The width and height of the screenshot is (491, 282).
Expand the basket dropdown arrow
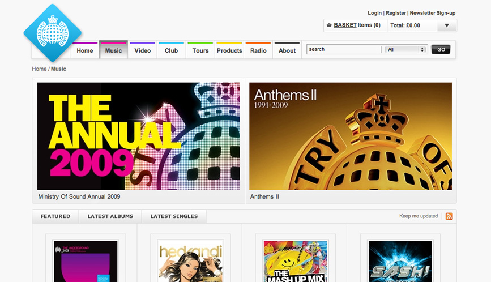(447, 25)
